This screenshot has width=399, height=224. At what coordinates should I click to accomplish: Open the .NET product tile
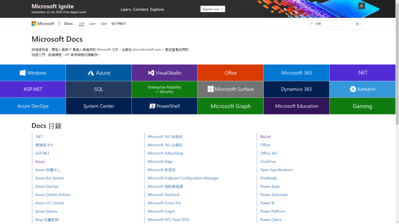362,73
